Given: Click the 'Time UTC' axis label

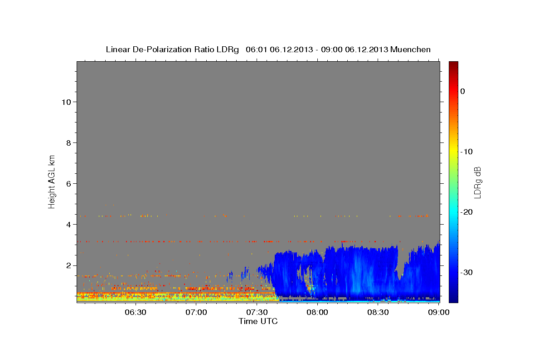Looking at the screenshot, I should coord(258,321).
